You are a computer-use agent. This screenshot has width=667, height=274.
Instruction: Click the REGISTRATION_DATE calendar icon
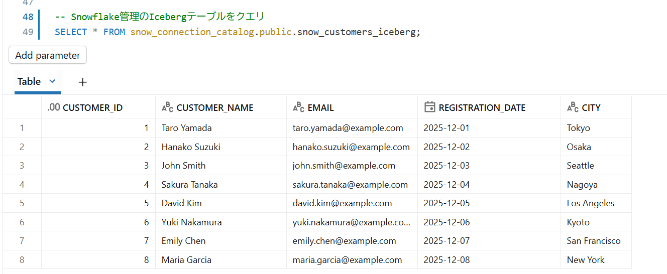pos(429,107)
